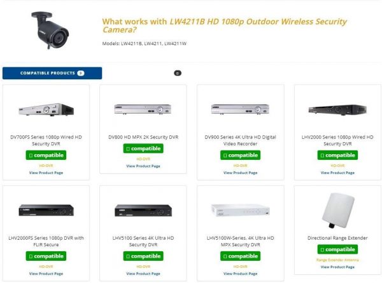Viewport: 382px width, 283px height.
Task: Select the LHV5100 Series 4K DVR image
Action: click(143, 210)
